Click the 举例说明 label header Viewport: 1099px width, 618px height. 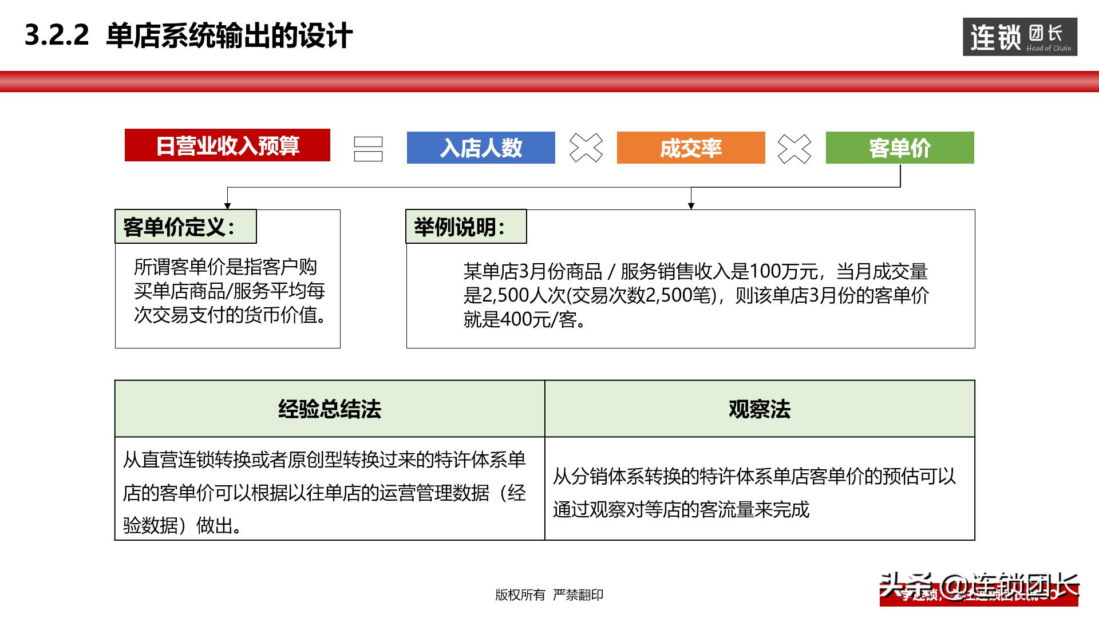(467, 226)
